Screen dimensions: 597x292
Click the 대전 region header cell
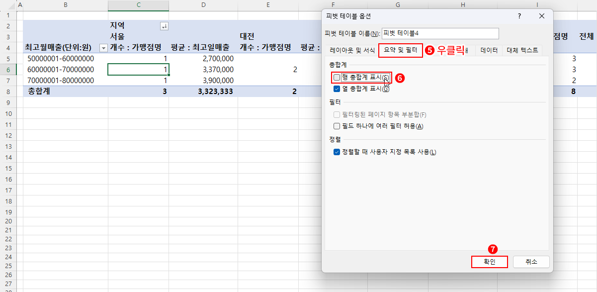(268, 36)
